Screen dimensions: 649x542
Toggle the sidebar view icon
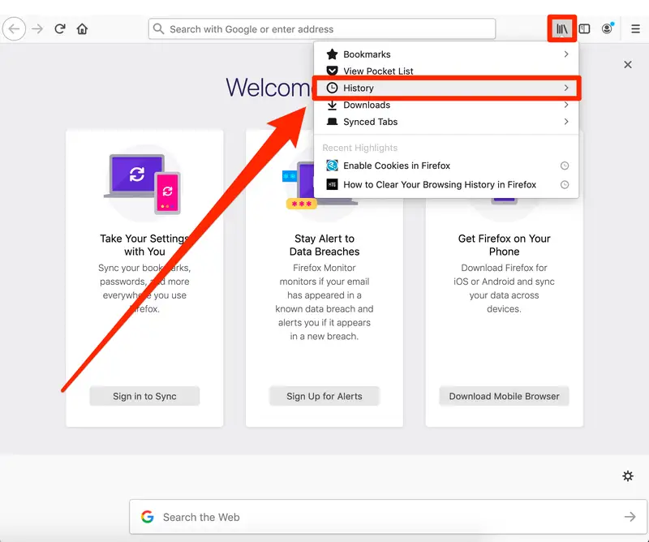tap(584, 29)
